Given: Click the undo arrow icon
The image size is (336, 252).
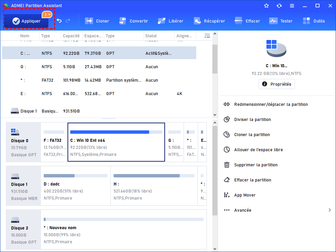Looking at the screenshot, I should 59,21.
